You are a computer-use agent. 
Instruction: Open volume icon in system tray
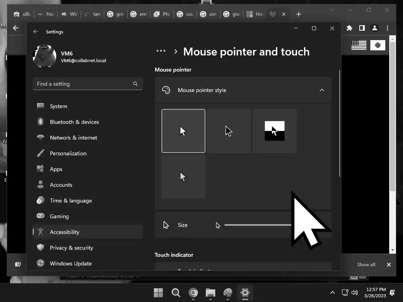click(355, 293)
